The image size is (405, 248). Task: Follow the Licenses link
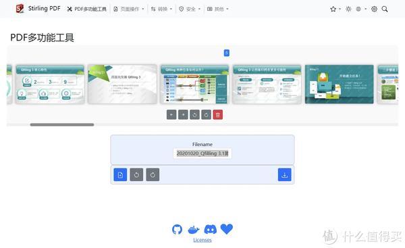[x=202, y=240]
